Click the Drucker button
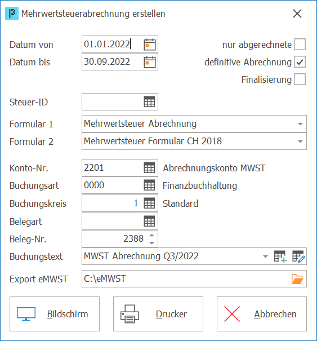317x341 pixels. 158,314
